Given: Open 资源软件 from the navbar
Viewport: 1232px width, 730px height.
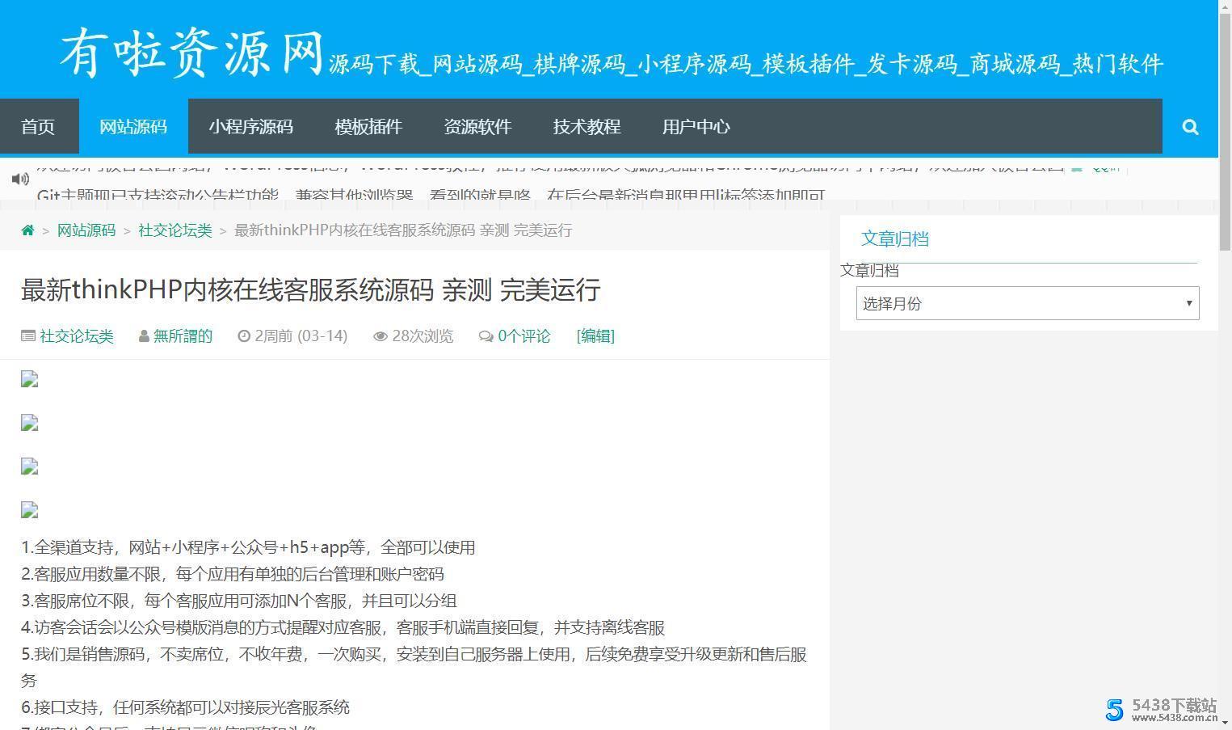Looking at the screenshot, I should [x=477, y=127].
